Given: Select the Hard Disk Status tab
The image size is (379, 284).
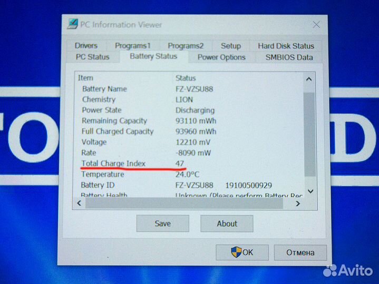Looking at the screenshot, I should coord(286,46).
